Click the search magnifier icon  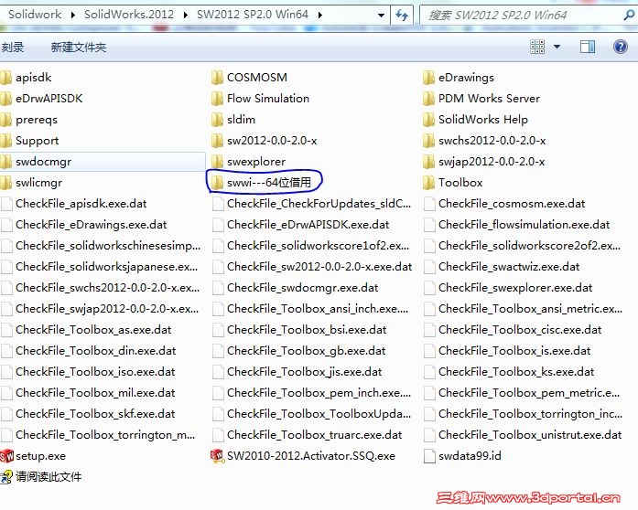coord(629,16)
